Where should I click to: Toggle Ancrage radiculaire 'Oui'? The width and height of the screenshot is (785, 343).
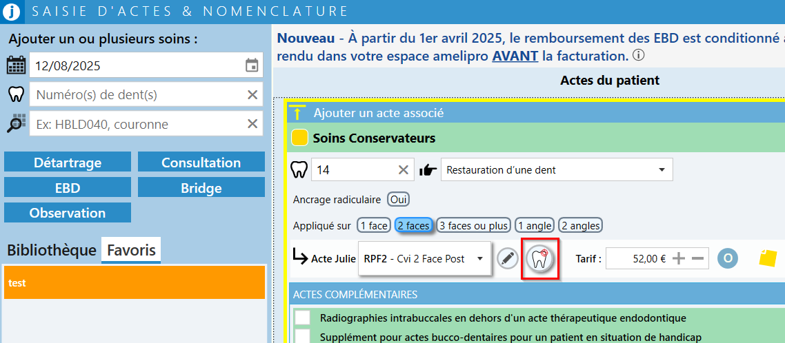[399, 200]
